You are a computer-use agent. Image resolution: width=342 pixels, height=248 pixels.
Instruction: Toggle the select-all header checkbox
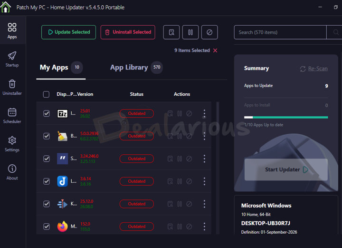46,94
